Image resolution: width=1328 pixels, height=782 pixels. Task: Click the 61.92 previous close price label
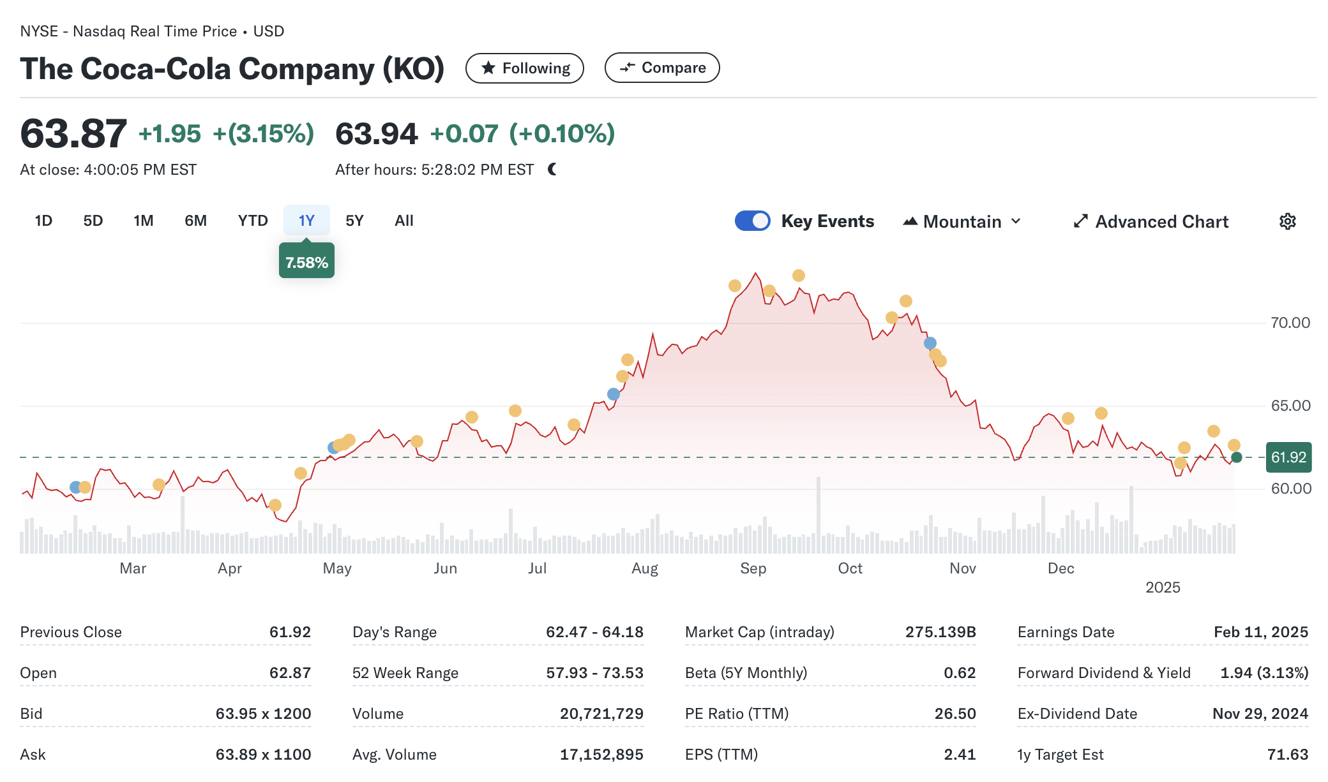coord(1288,457)
